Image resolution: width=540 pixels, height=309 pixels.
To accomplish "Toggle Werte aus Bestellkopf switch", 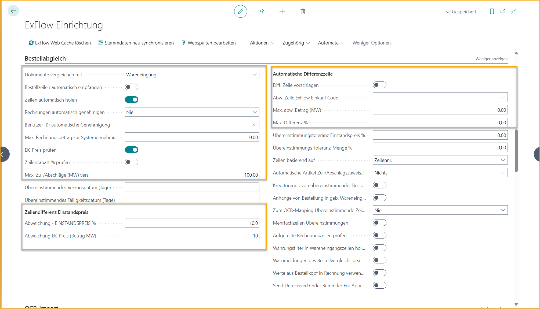I will [x=380, y=273].
